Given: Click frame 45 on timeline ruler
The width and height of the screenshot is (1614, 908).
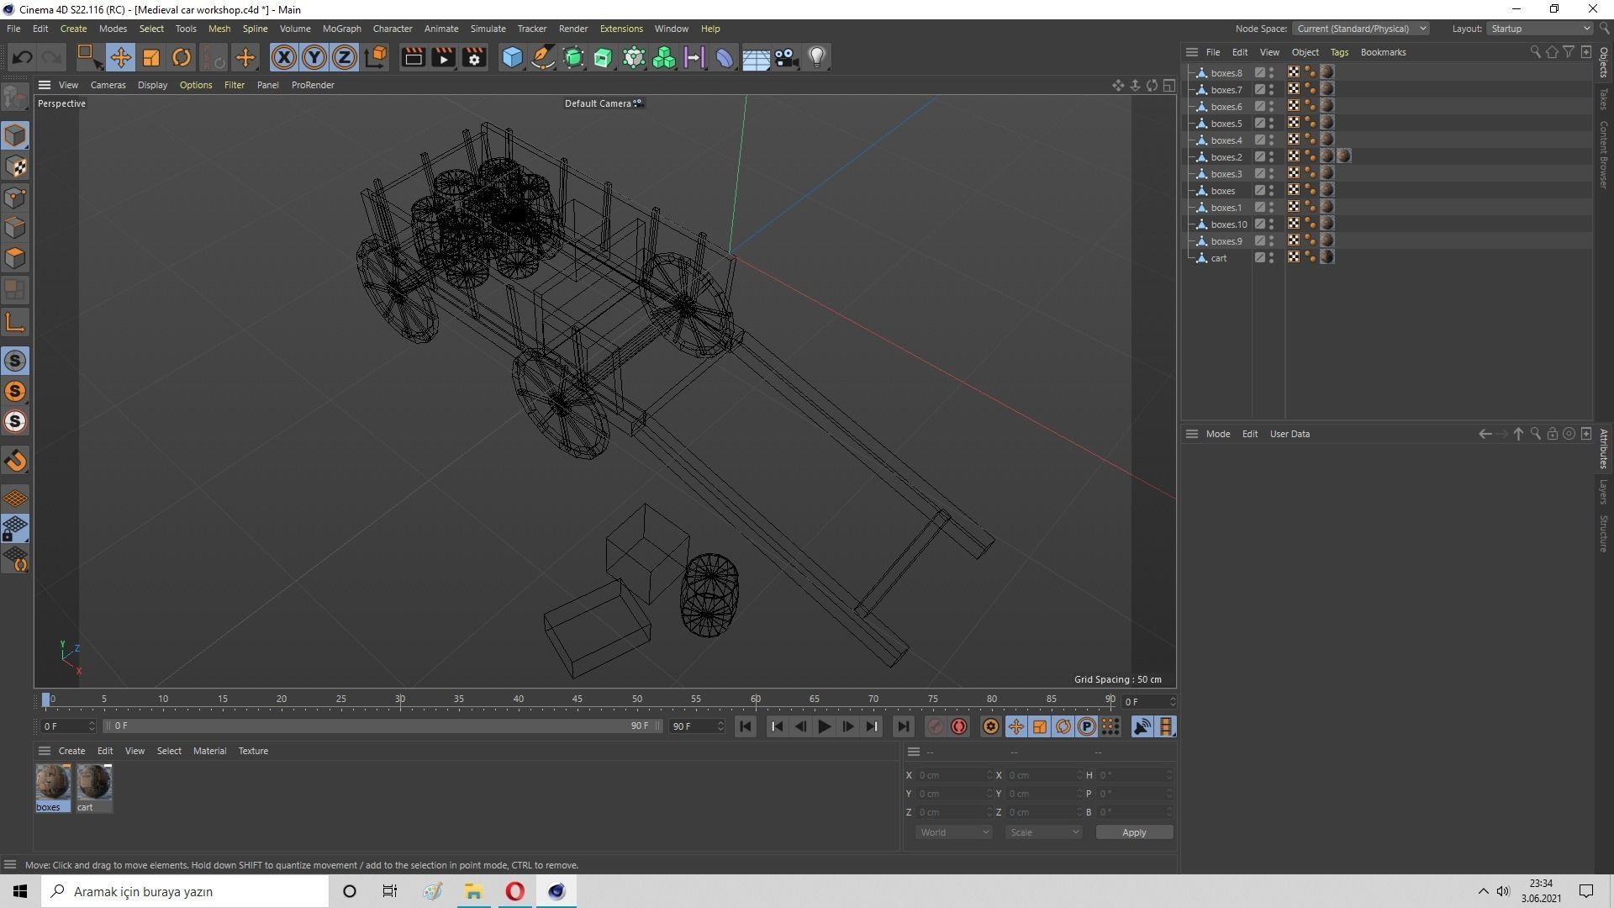Looking at the screenshot, I should [578, 699].
